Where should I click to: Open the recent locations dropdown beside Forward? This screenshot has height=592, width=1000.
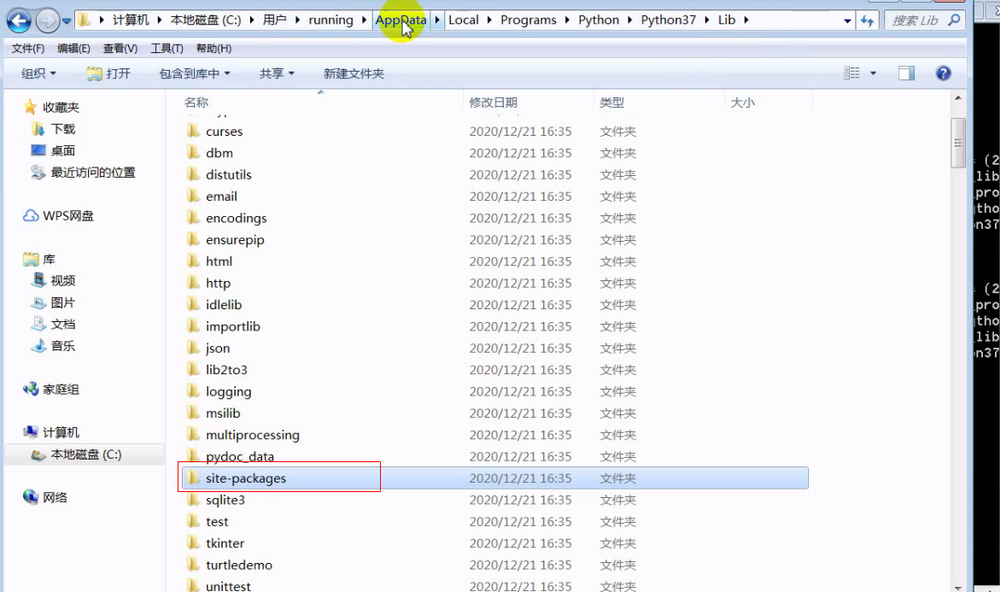[x=67, y=21]
